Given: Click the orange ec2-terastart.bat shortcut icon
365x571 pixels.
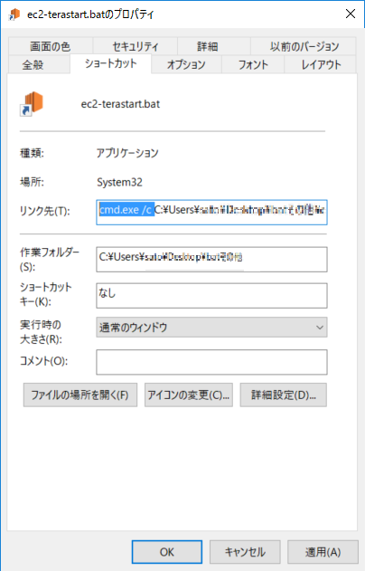Looking at the screenshot, I should click(x=32, y=103).
